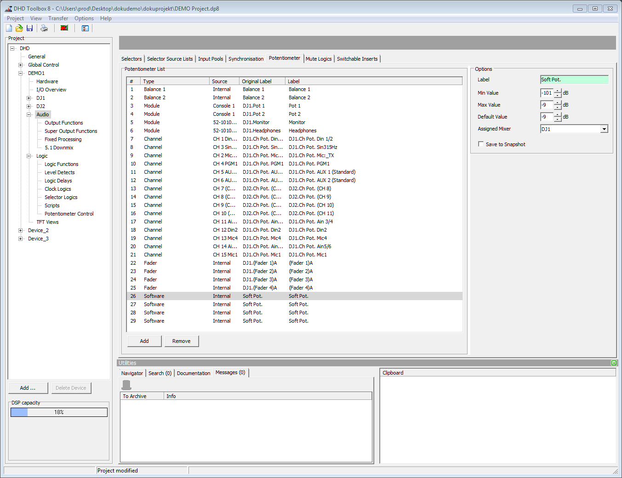Increase Default Value with the up arrow
Viewport: 622px width, 478px height.
click(x=558, y=114)
